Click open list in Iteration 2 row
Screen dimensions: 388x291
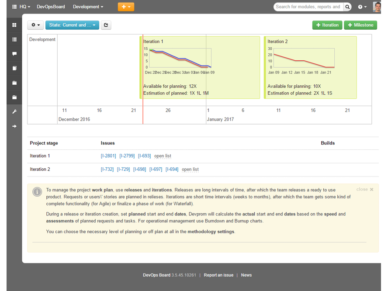[190, 169]
